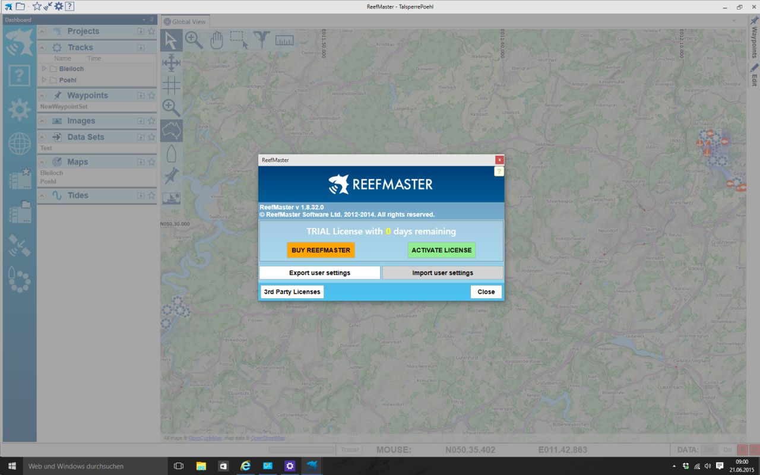Expand the Bleiloch tracks folder
Screen dimensions: 760x475
coord(44,69)
